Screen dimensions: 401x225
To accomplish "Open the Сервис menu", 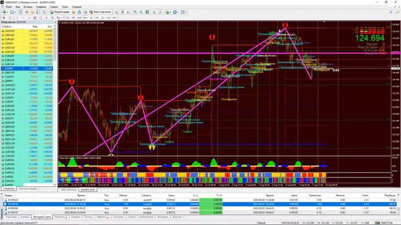I will (54, 7).
